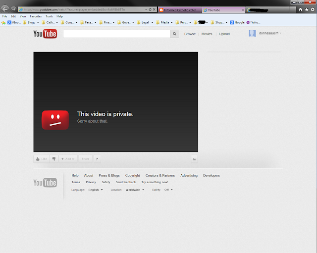Open the browser Tools gear icon

(313, 9)
